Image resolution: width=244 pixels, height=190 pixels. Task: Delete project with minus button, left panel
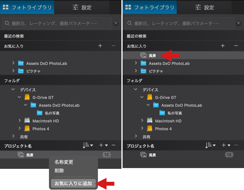pos(114,145)
